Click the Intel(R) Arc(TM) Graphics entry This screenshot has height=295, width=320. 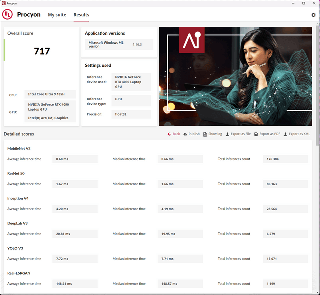tap(48, 118)
